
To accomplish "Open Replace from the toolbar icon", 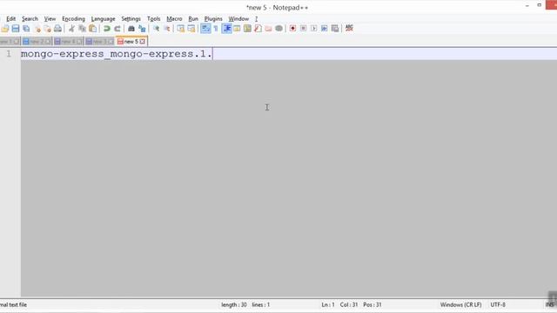I will click(142, 29).
